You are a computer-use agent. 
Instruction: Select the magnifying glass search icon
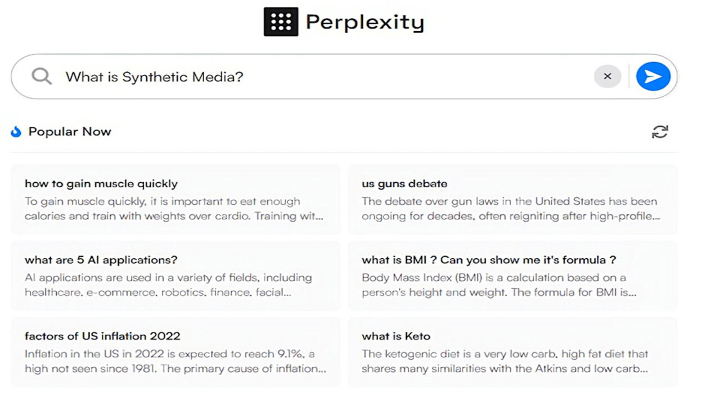point(41,76)
